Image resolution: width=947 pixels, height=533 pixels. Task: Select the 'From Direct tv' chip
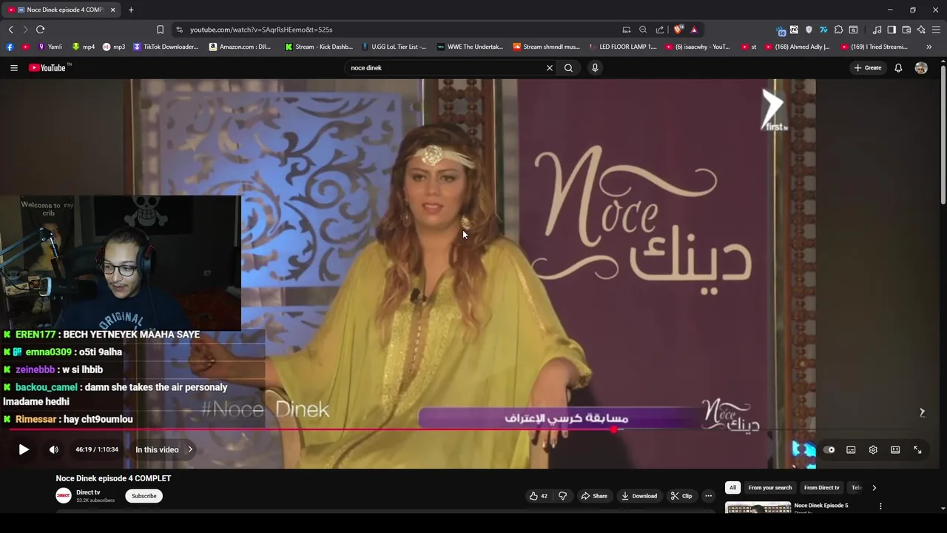click(x=821, y=488)
